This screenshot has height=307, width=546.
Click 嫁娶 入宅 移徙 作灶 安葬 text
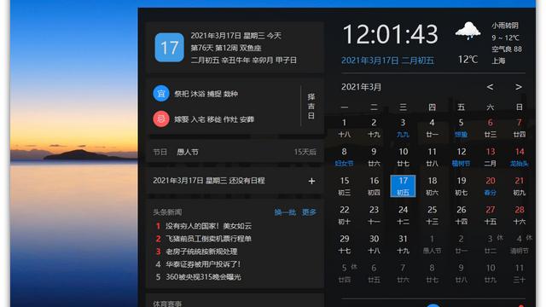pyautogui.click(x=214, y=119)
